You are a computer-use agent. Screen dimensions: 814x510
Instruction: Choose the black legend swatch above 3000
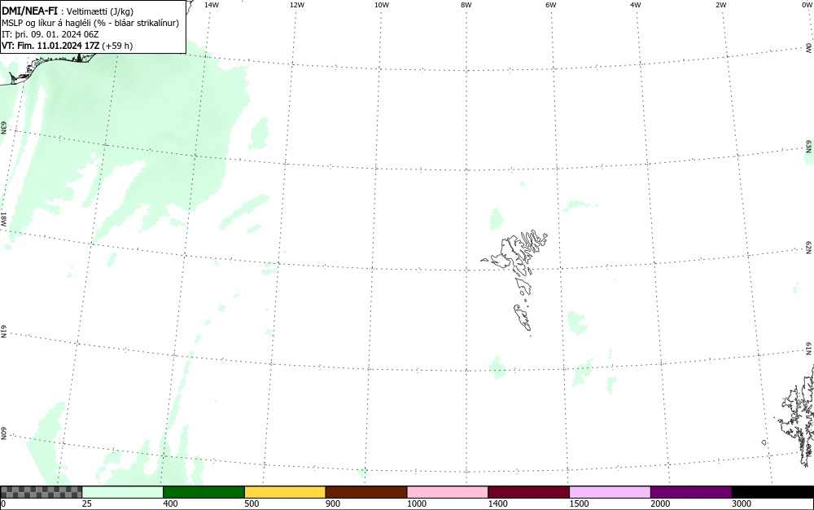772,492
